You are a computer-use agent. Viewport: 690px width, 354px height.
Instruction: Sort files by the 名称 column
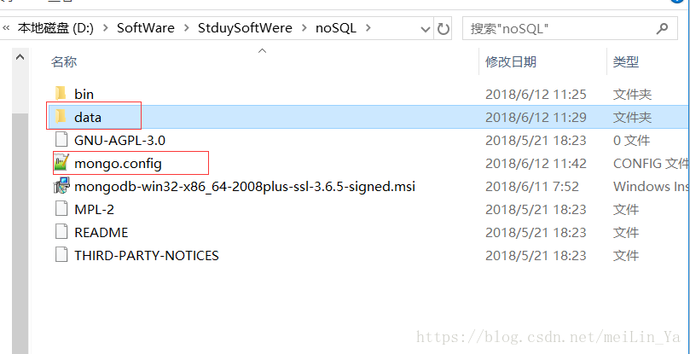pyautogui.click(x=64, y=62)
